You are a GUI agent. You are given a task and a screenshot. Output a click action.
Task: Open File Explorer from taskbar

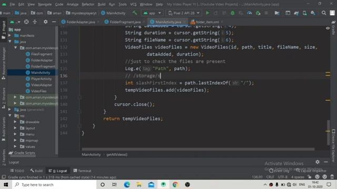(139, 184)
